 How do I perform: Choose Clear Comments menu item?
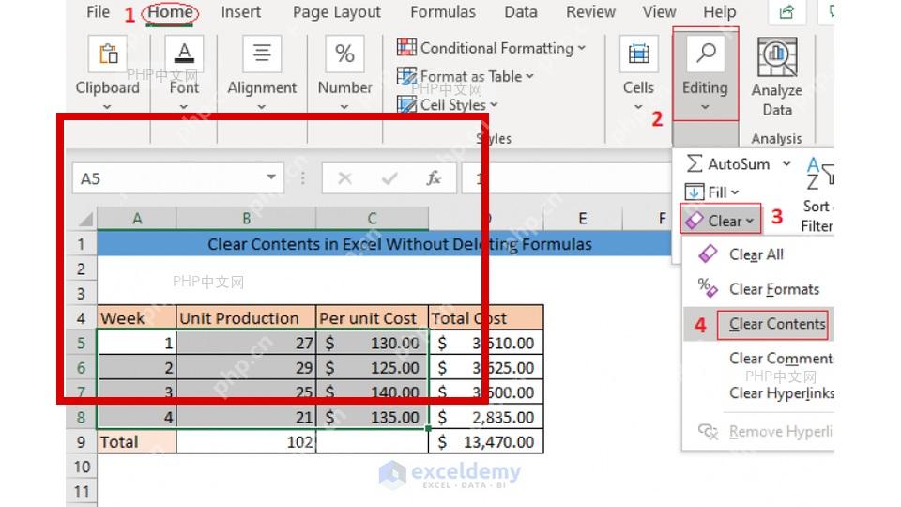coord(780,359)
